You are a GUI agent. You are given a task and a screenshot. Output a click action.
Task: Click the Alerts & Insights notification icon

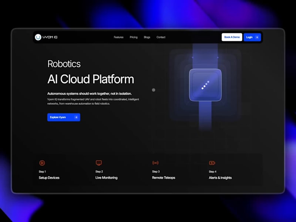click(x=212, y=162)
